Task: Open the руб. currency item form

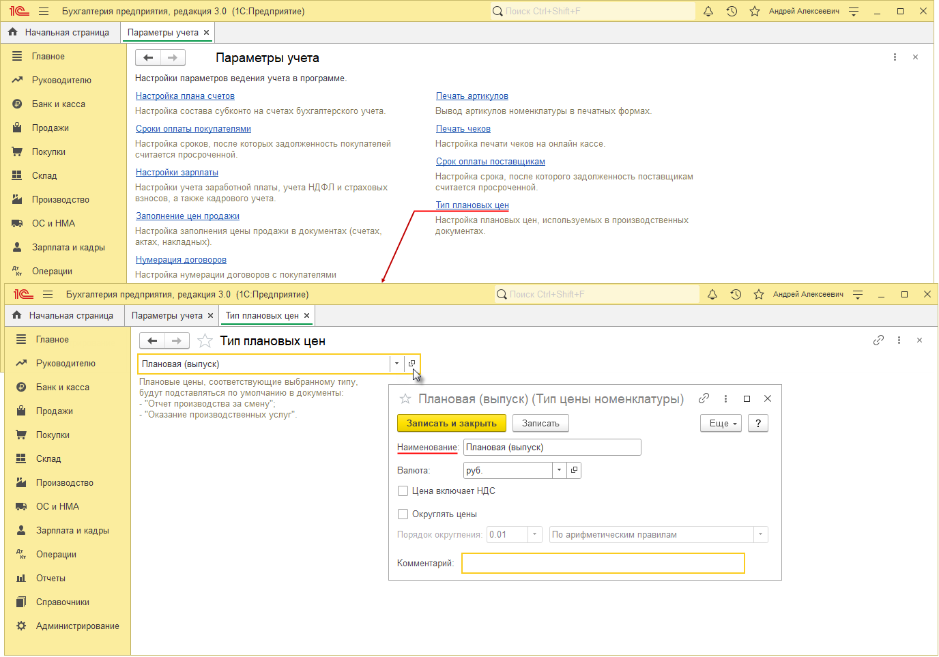Action: tap(574, 470)
